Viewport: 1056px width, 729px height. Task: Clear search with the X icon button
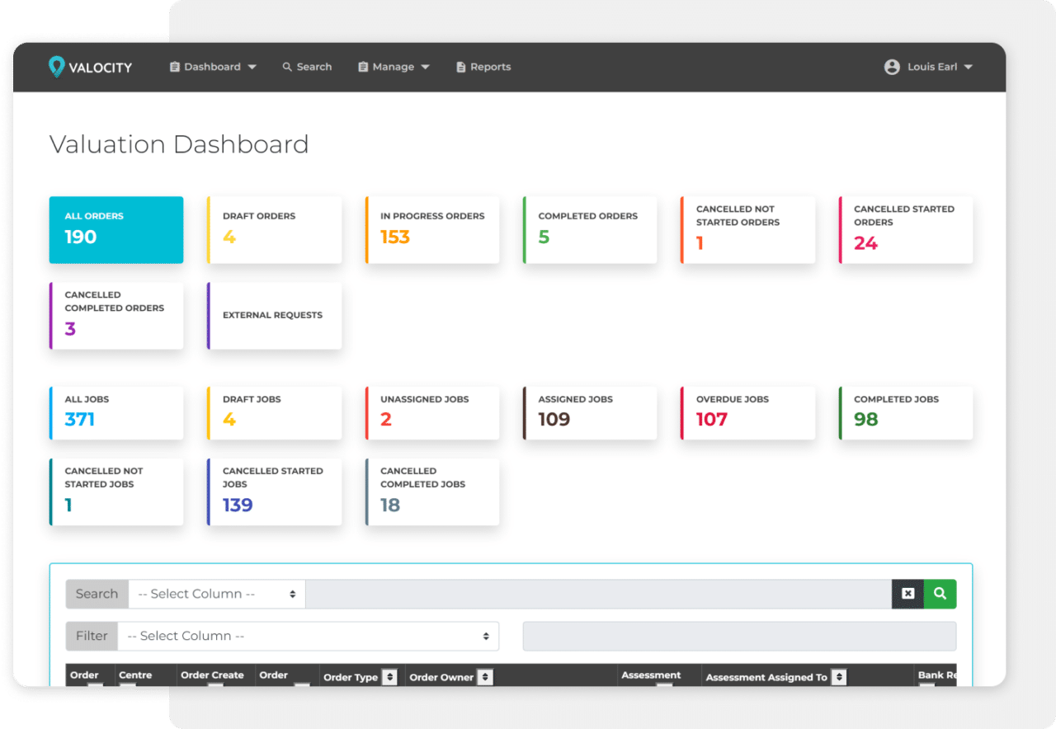coord(907,594)
